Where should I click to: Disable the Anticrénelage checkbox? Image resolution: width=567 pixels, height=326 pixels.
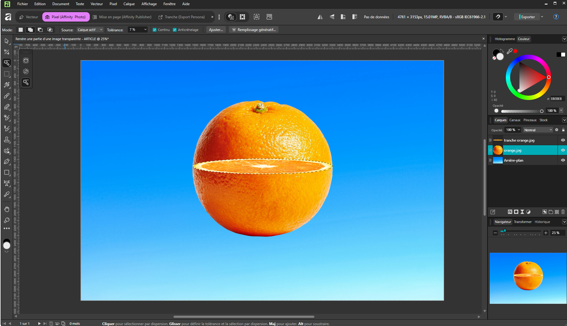[x=175, y=30]
